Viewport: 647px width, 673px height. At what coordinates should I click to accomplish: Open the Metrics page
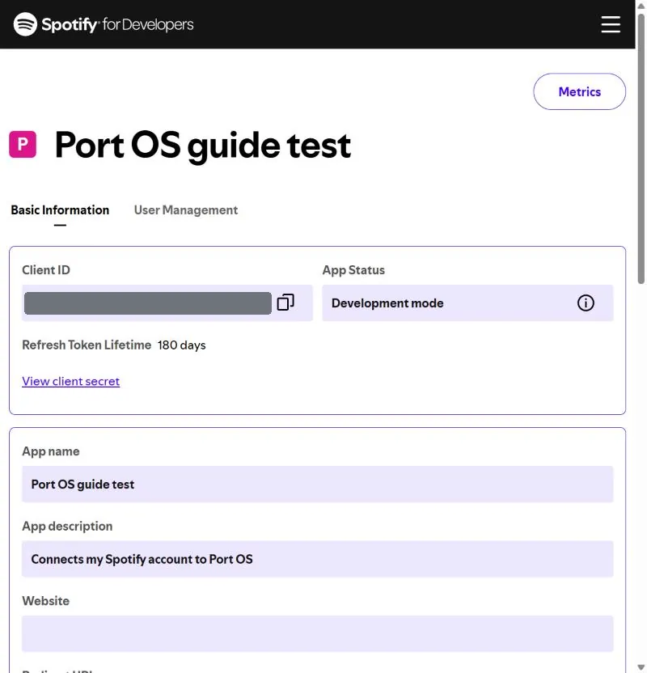pyautogui.click(x=579, y=91)
